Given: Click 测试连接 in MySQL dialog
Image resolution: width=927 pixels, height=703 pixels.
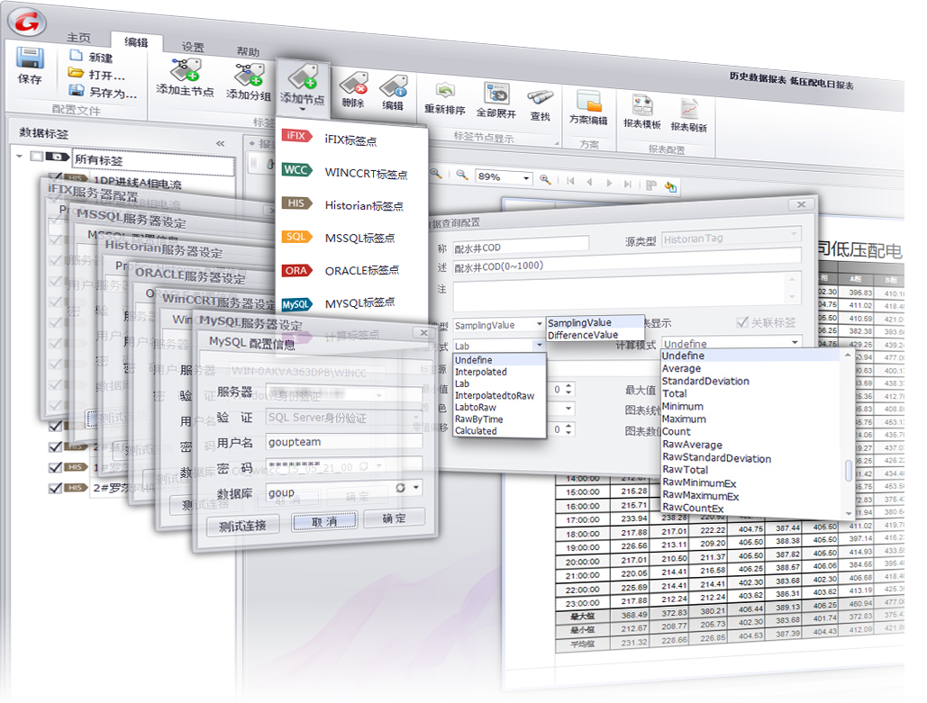Looking at the screenshot, I should tap(242, 525).
